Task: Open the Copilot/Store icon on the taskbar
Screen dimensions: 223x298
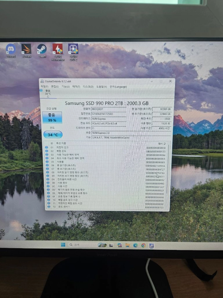Action: pos(120,245)
